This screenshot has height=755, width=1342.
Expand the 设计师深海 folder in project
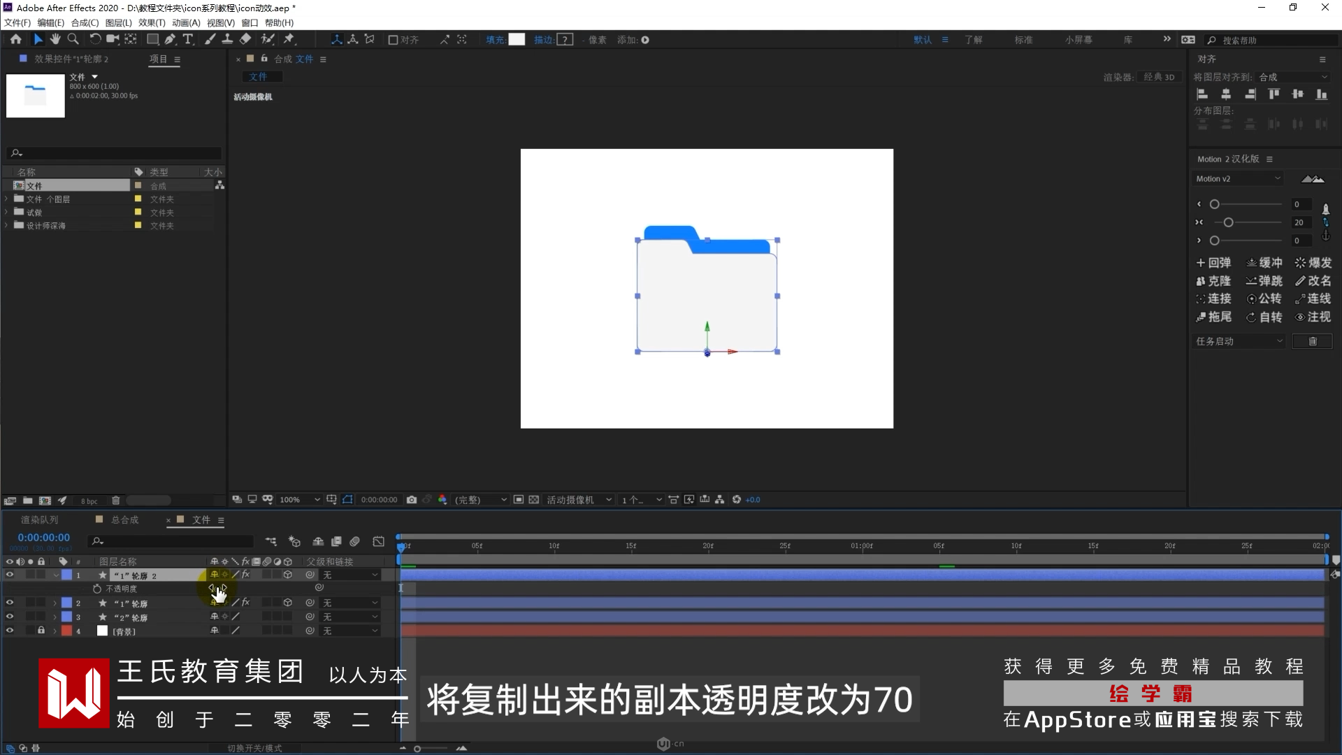coord(6,226)
